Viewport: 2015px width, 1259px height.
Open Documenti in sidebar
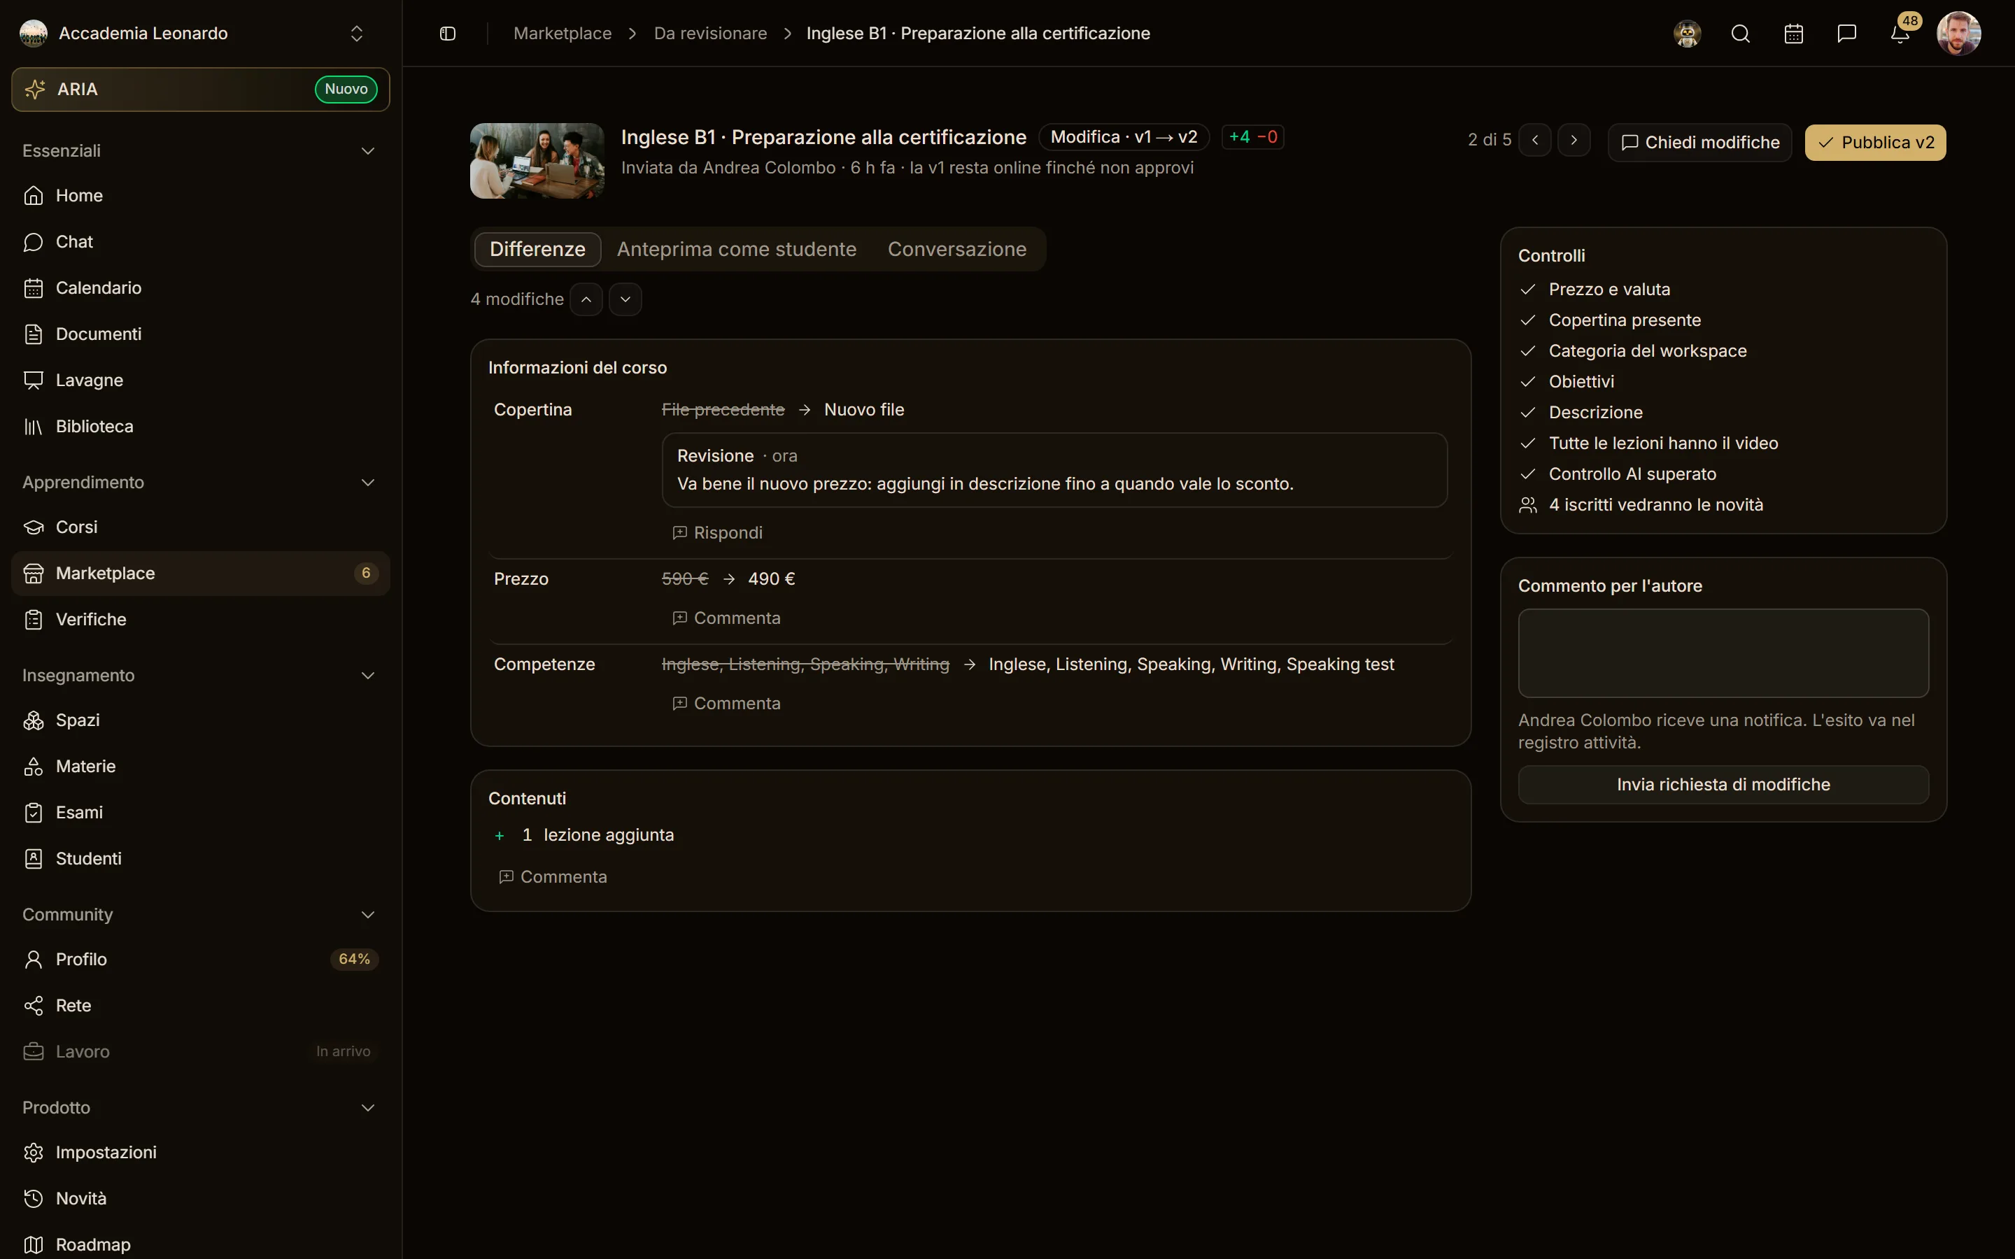coord(201,334)
